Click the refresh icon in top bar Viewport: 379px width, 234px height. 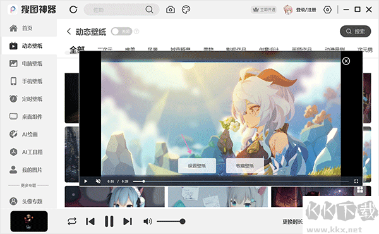(73, 9)
